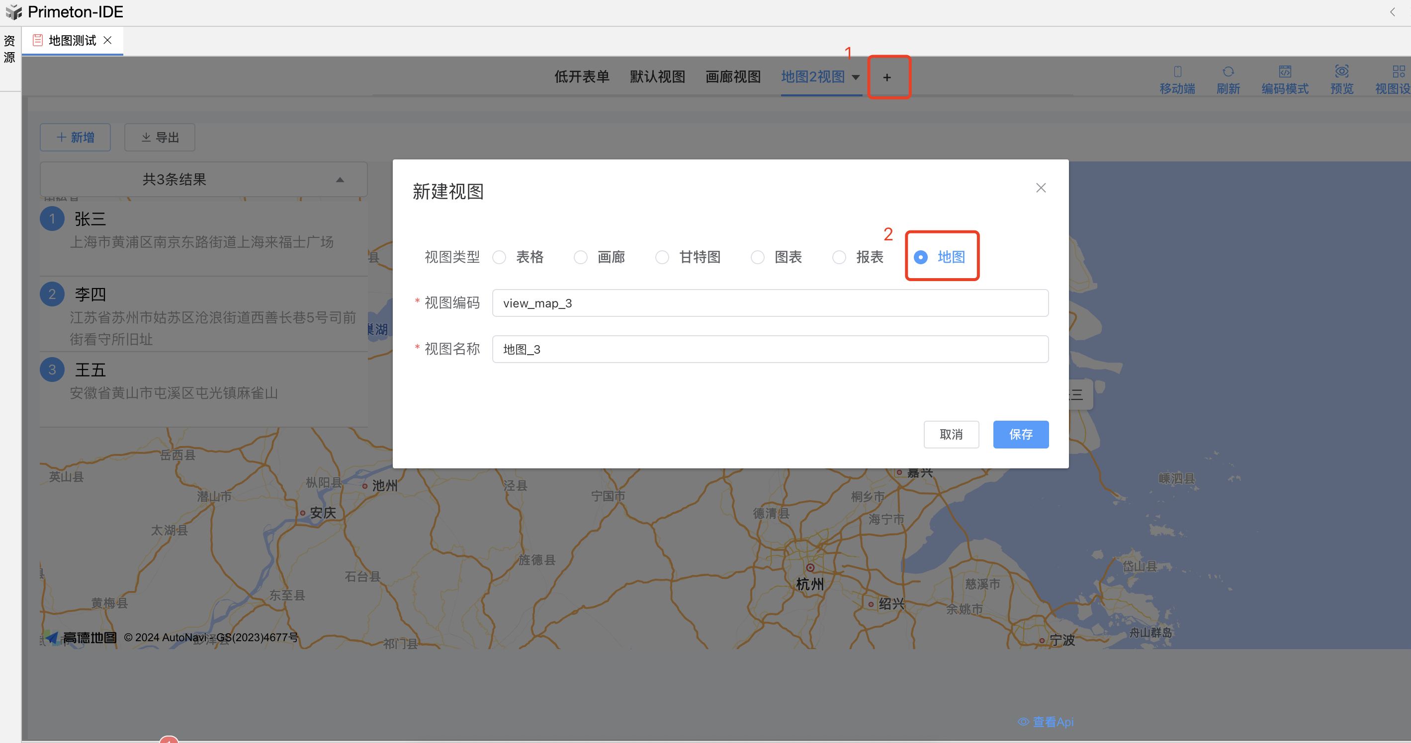Open the 资源 side panel
The height and width of the screenshot is (743, 1411).
(9, 49)
